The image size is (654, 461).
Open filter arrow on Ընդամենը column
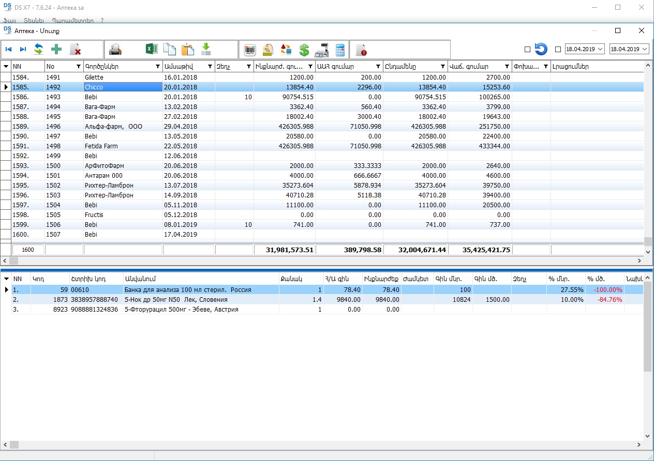[x=443, y=67]
